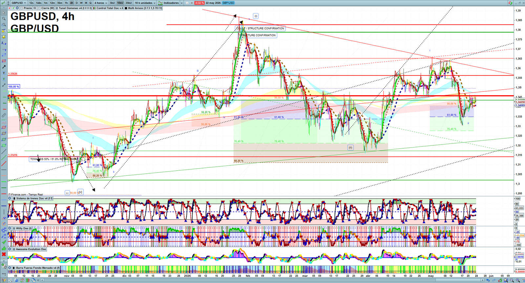
Task: Select the ruler measurement tool
Action: tap(4, 115)
